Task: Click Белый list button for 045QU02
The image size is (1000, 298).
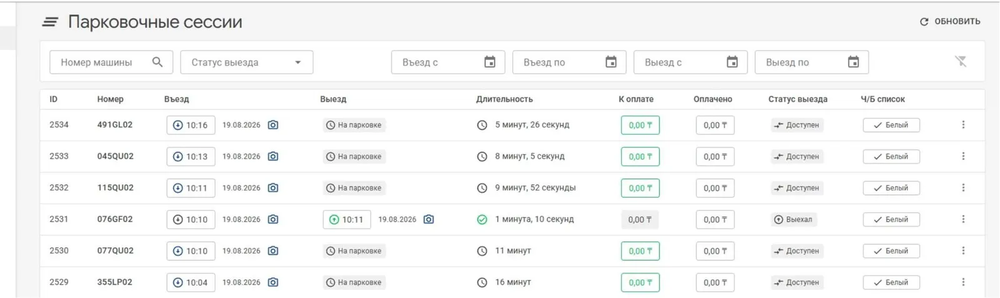Action: pyautogui.click(x=891, y=156)
